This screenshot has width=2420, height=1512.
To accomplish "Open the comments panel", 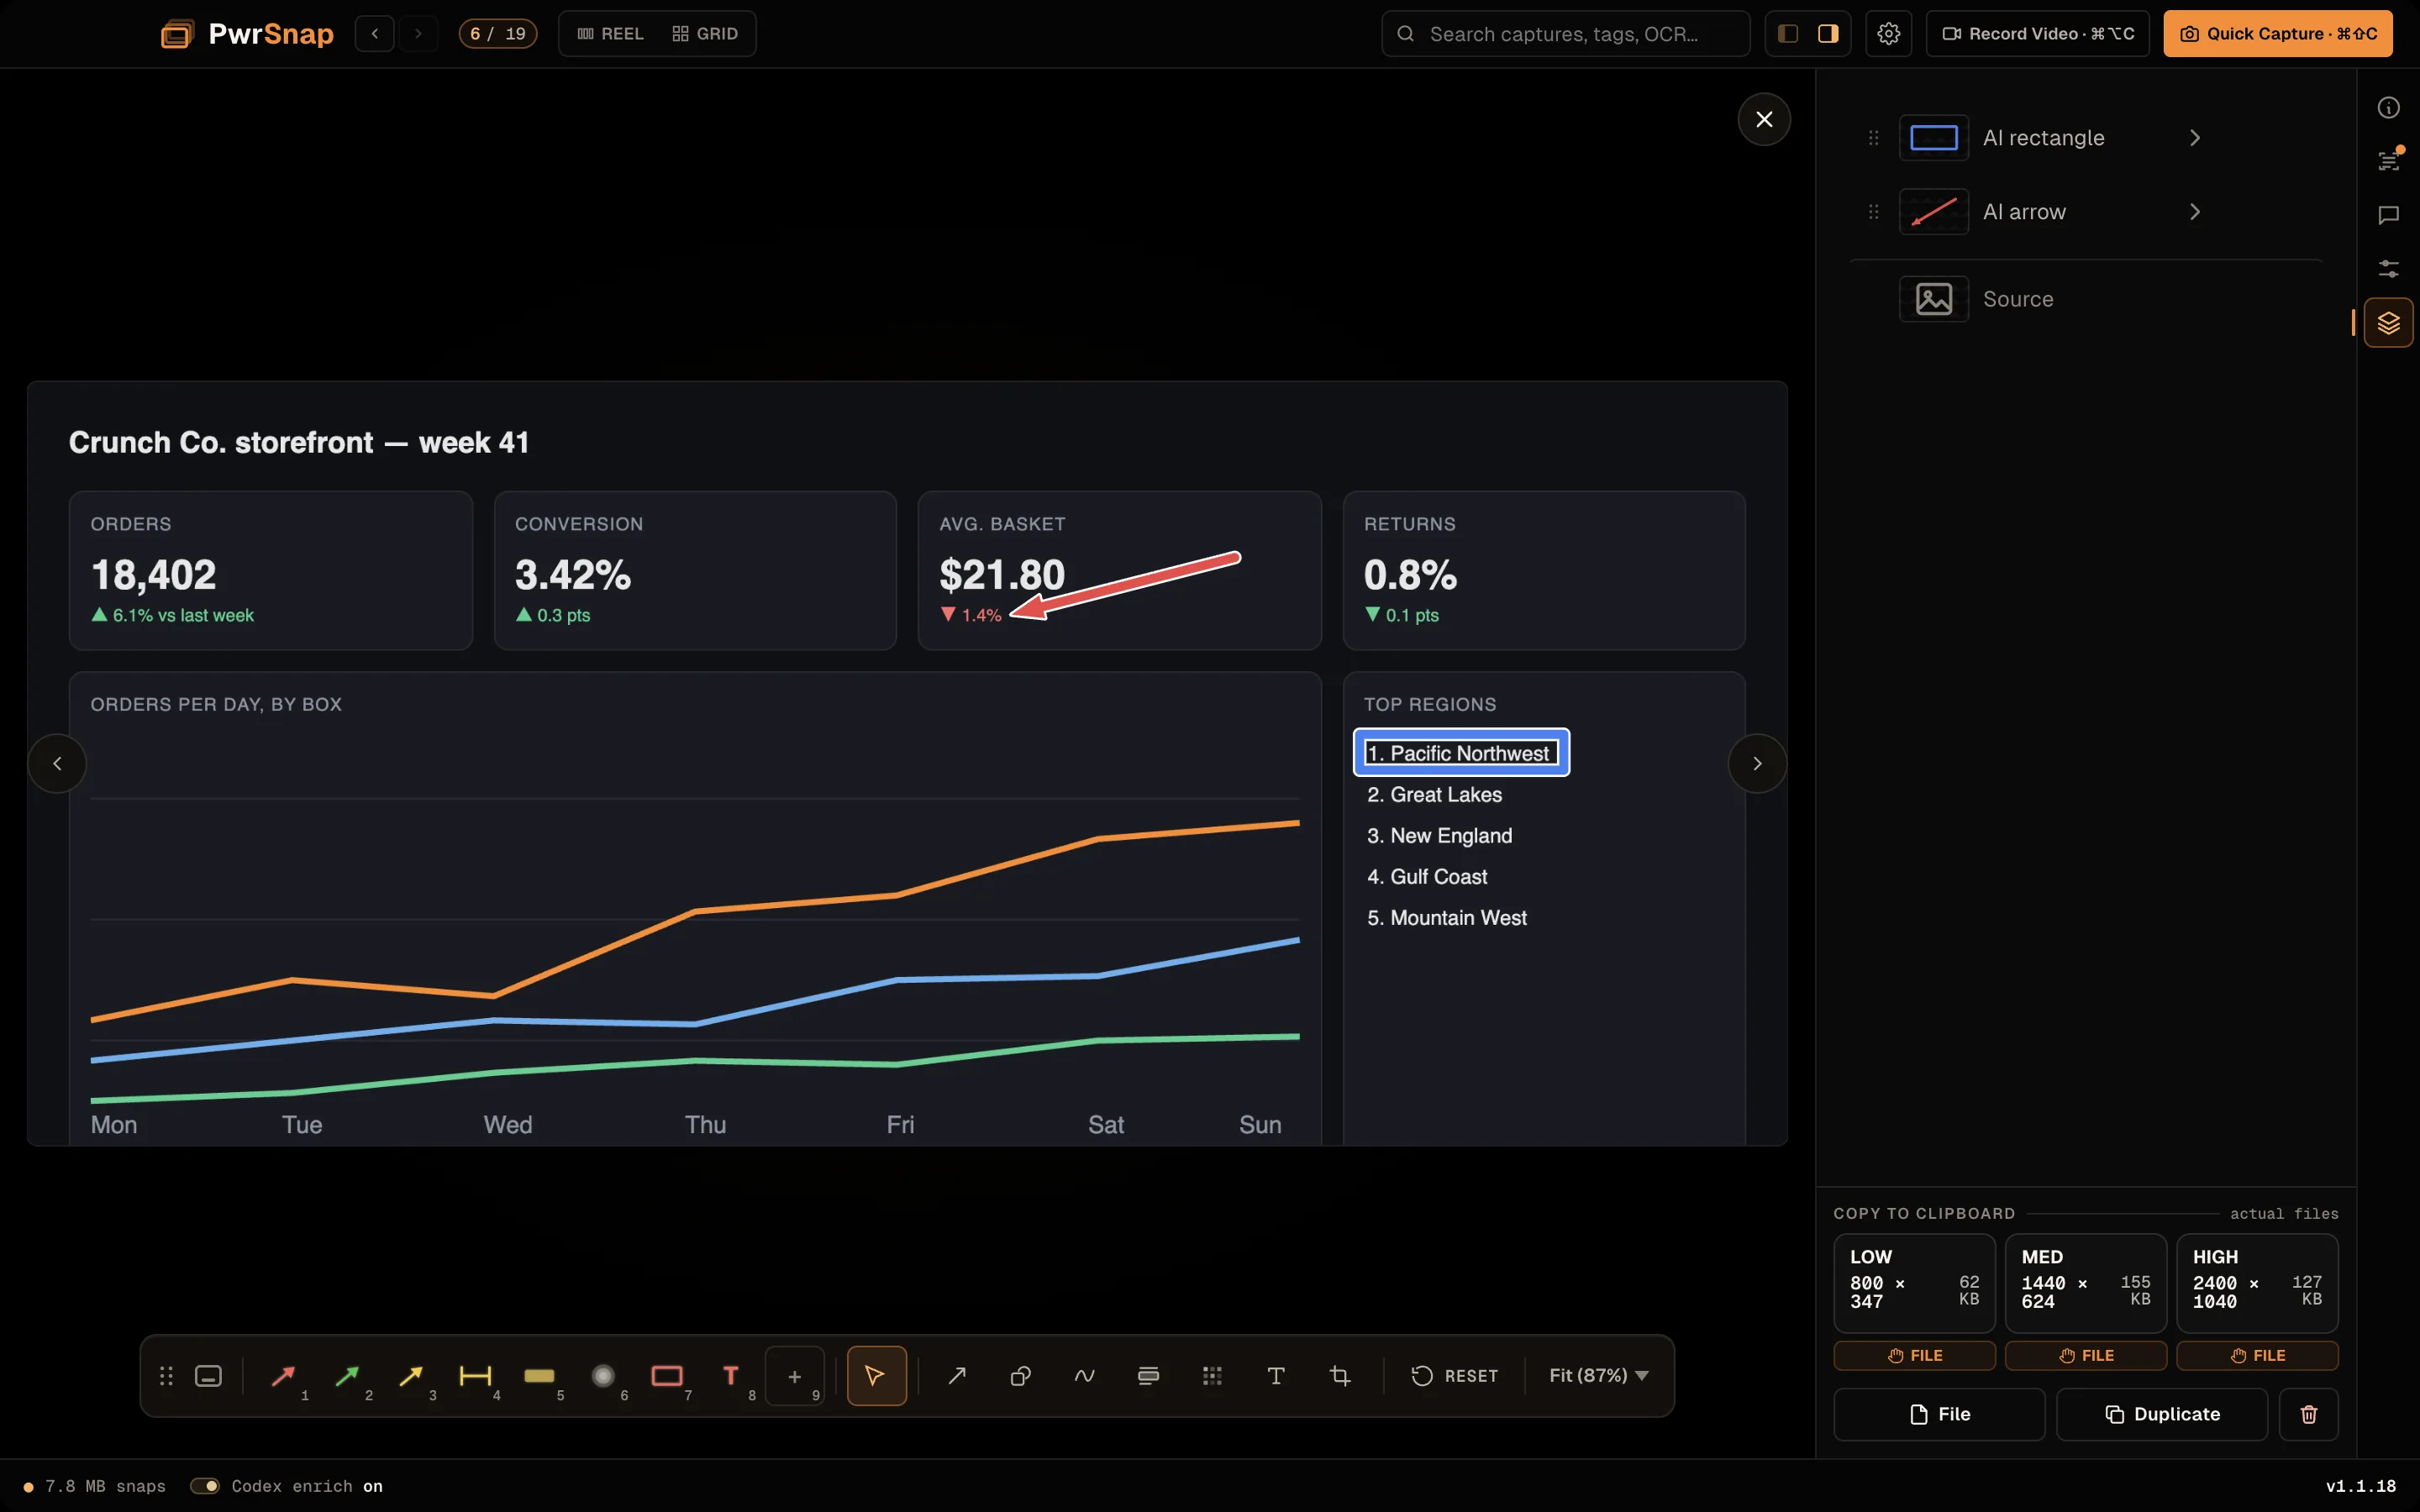I will click(x=2389, y=215).
